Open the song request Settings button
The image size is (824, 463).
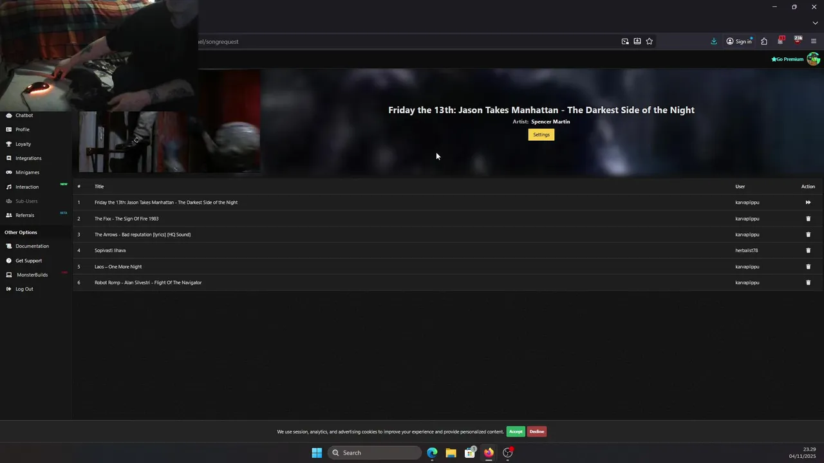(541, 135)
